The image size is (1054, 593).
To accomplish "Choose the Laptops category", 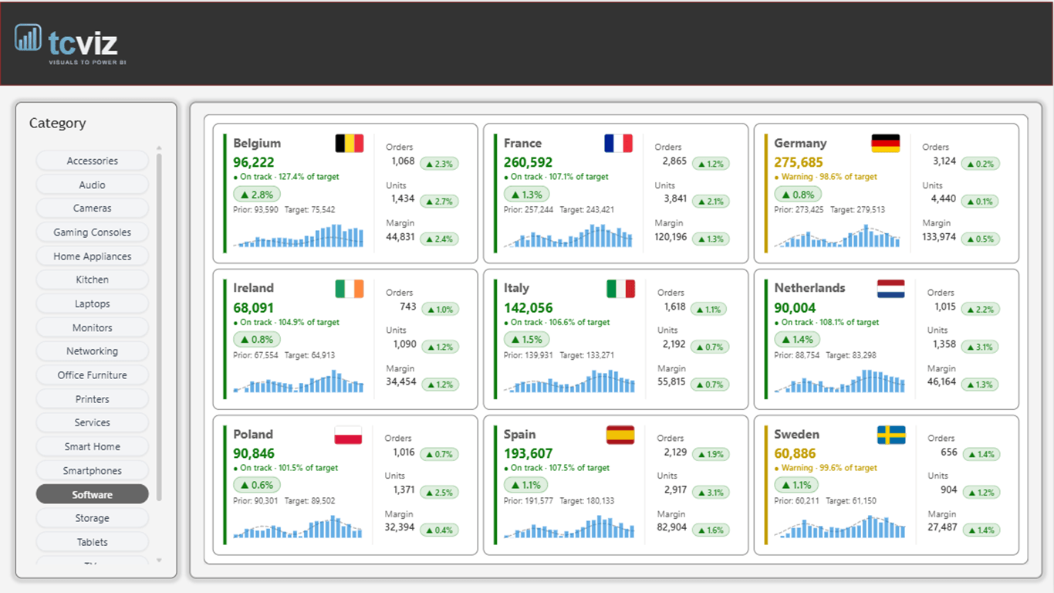I will pos(93,303).
